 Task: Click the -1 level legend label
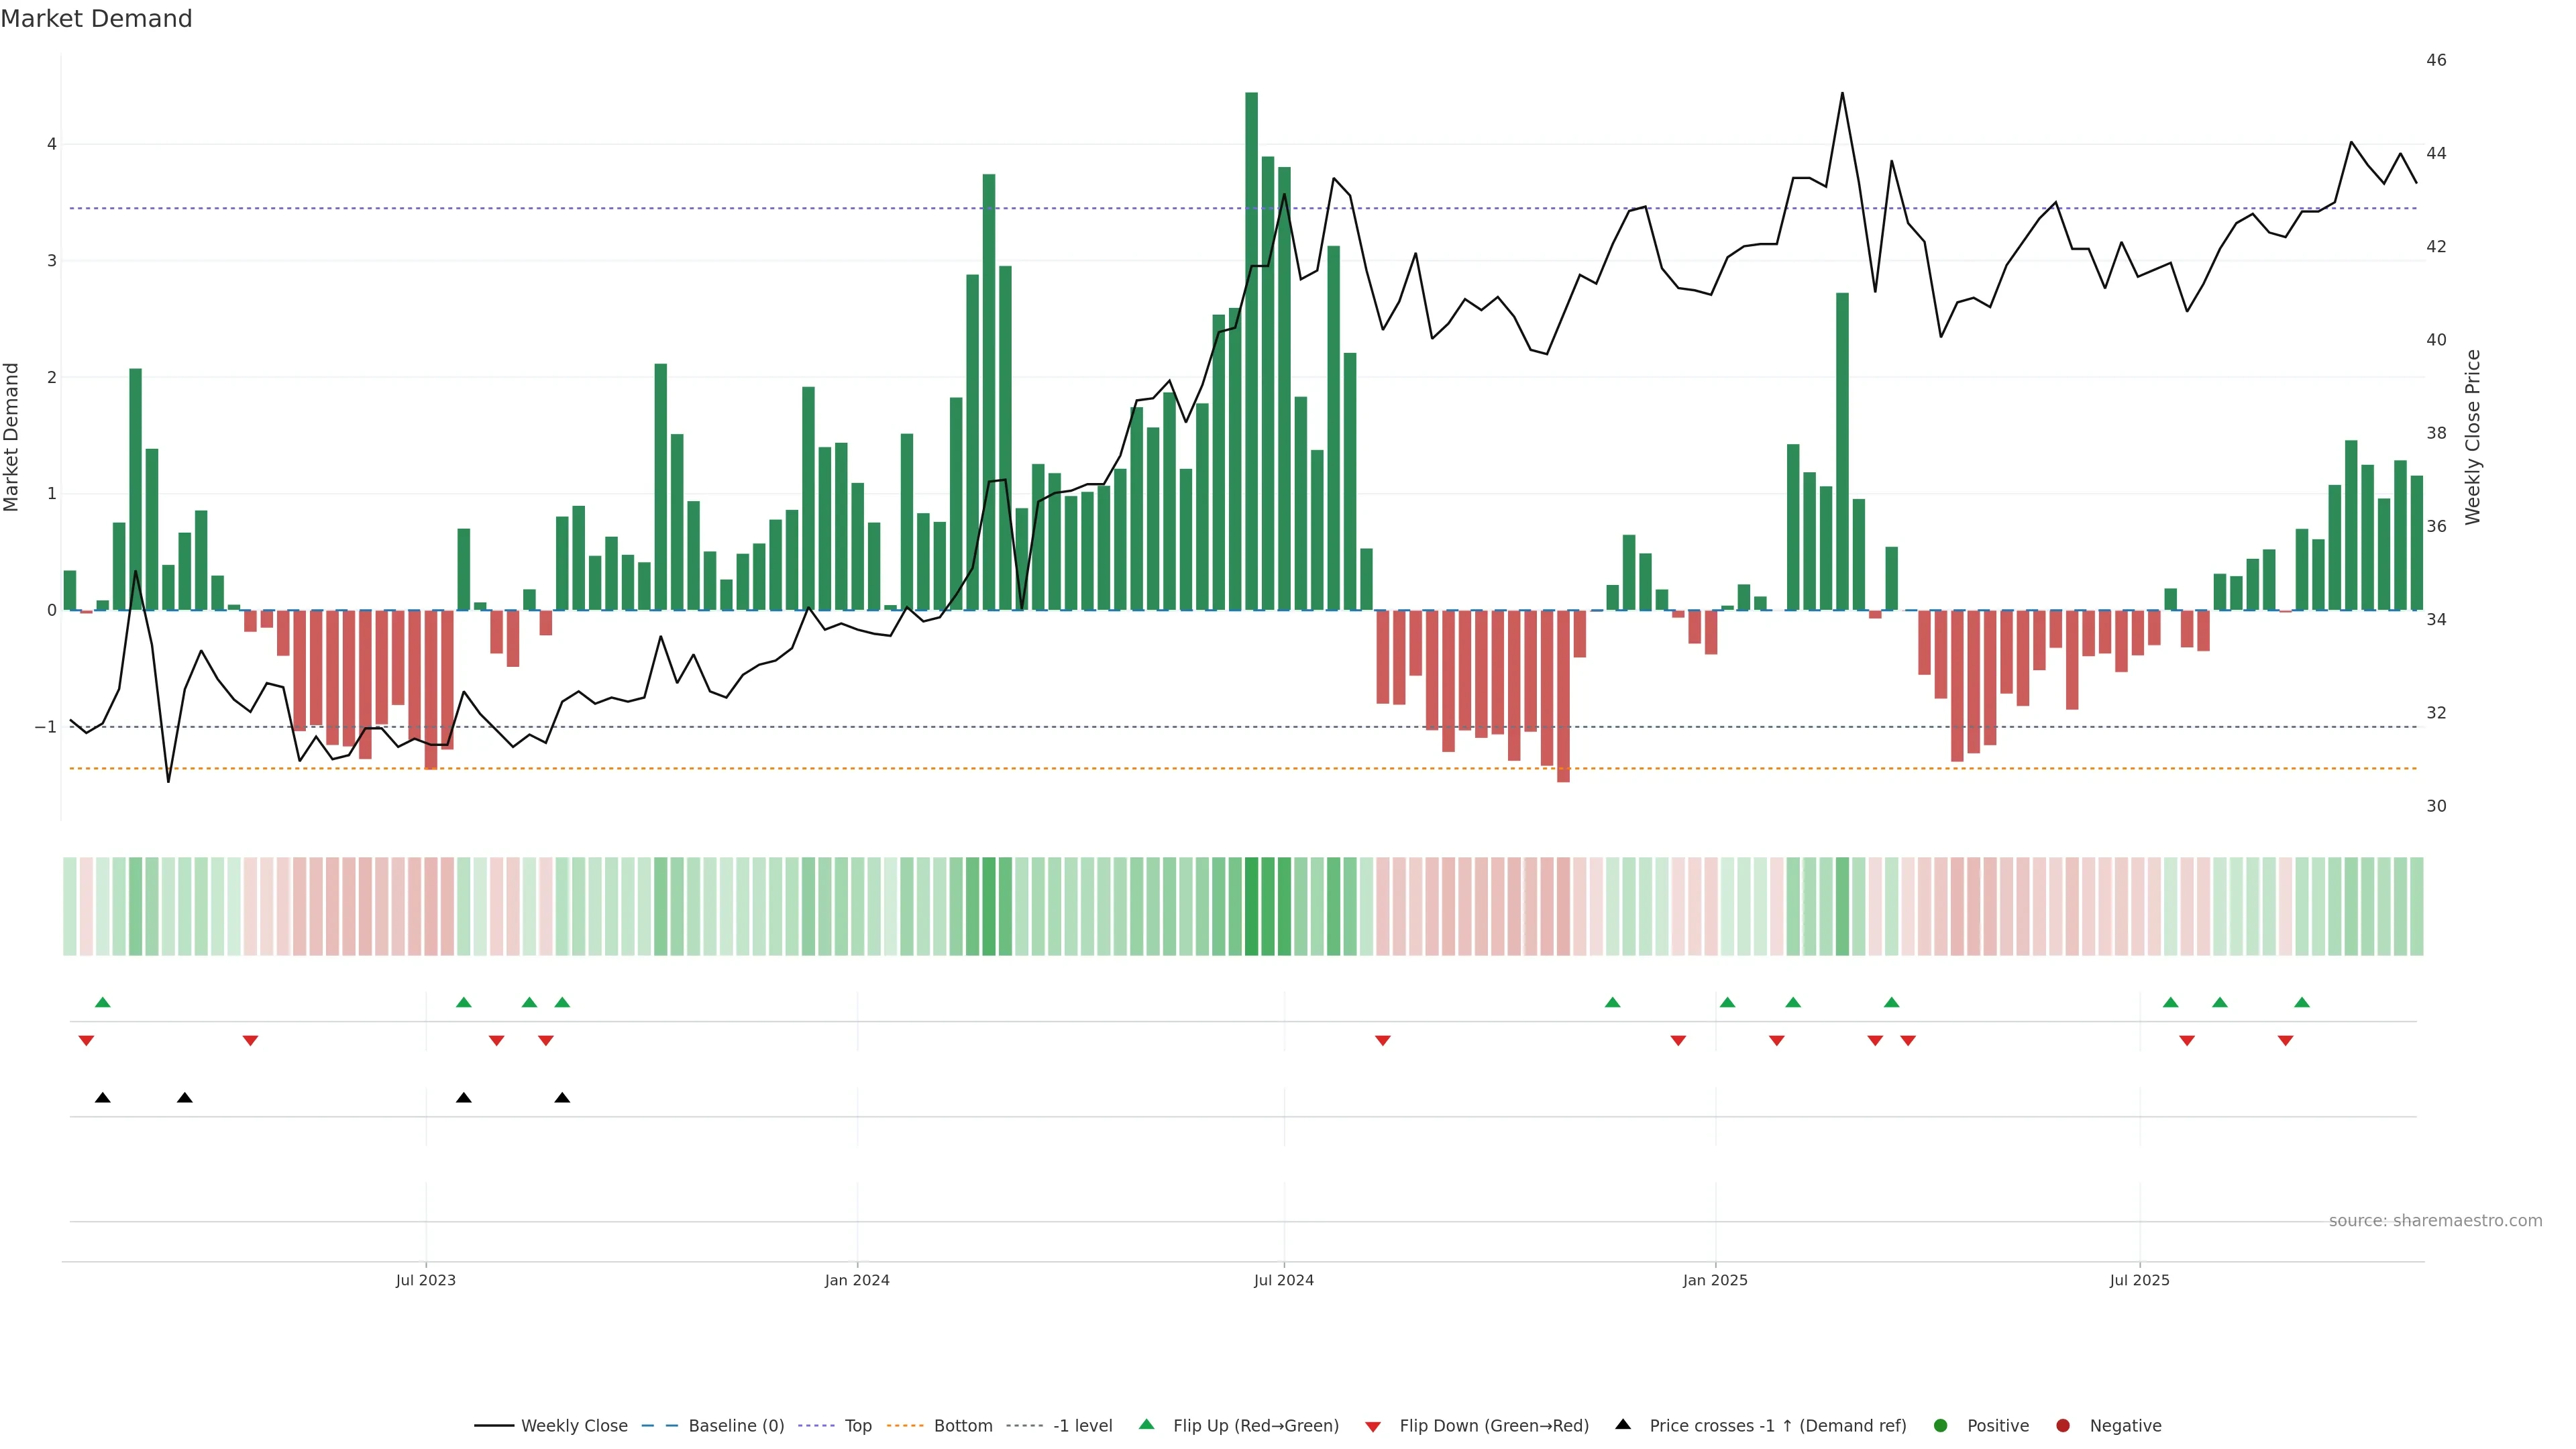click(1082, 1426)
